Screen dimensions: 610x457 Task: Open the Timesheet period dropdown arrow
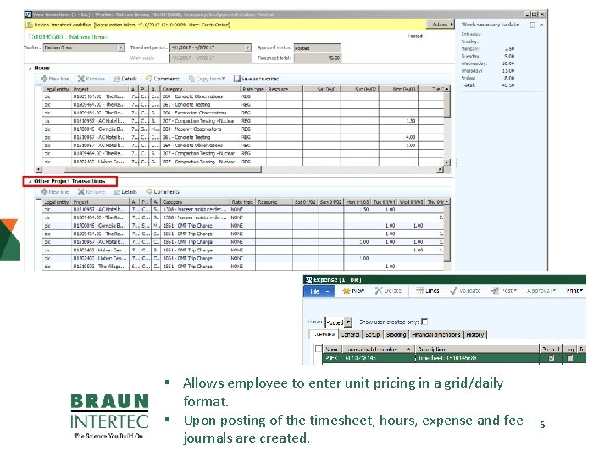[x=247, y=47]
